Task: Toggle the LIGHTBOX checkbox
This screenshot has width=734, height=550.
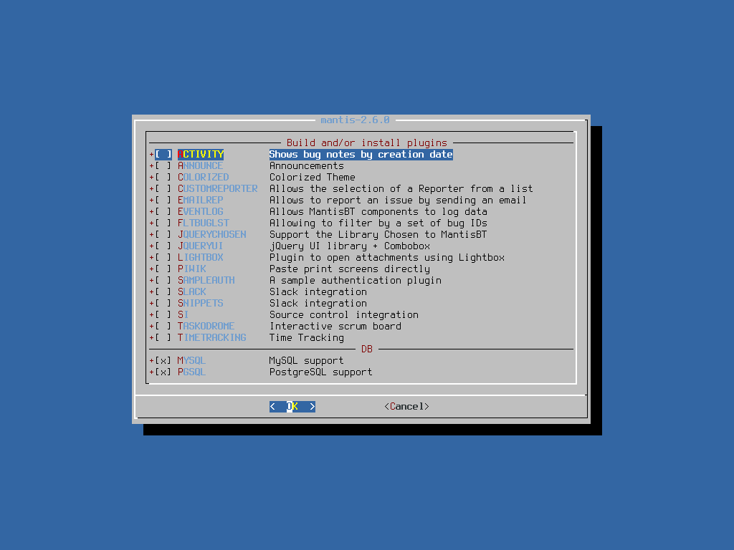Action: tap(163, 258)
